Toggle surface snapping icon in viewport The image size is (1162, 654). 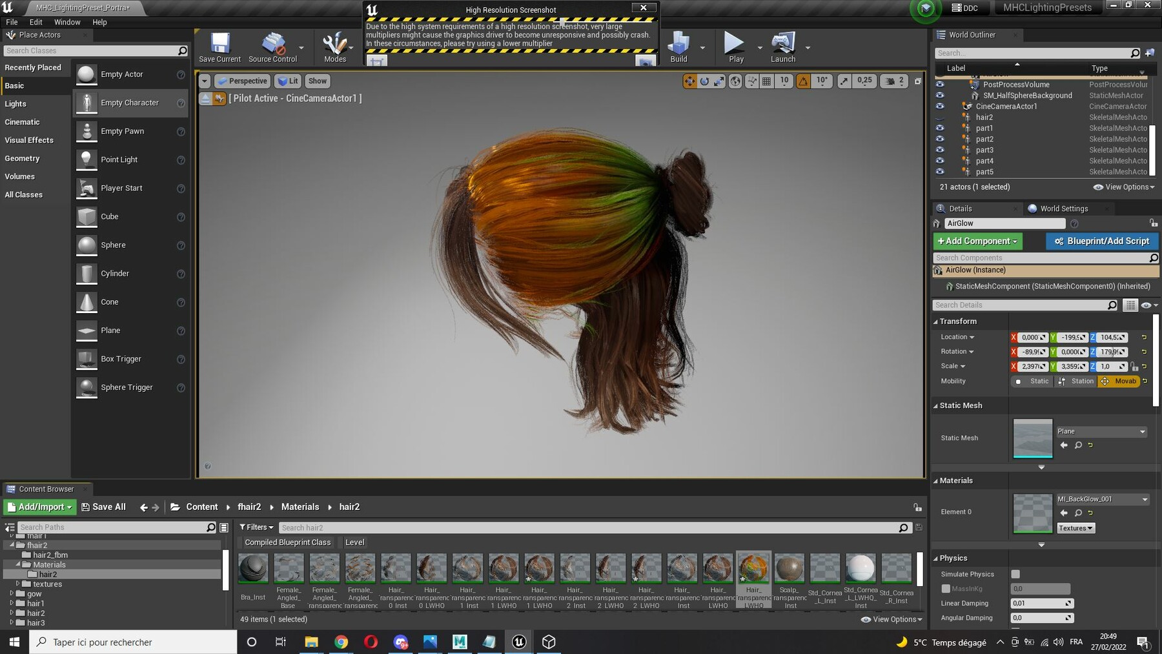click(751, 81)
